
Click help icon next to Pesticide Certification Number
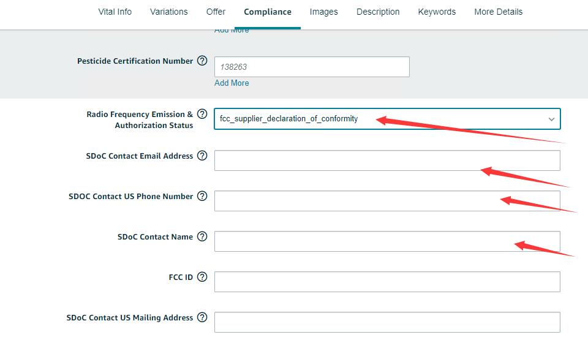click(202, 61)
